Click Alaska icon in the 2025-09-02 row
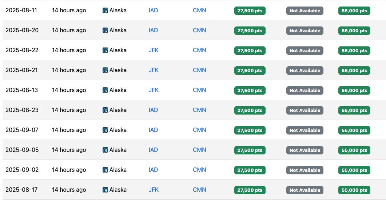386x203 pixels. click(105, 170)
